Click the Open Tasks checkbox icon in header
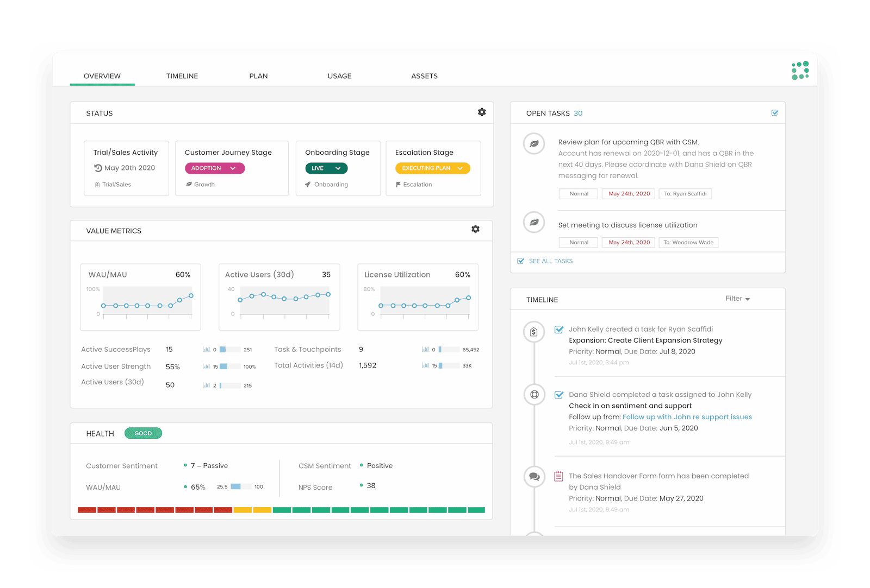 coord(774,113)
